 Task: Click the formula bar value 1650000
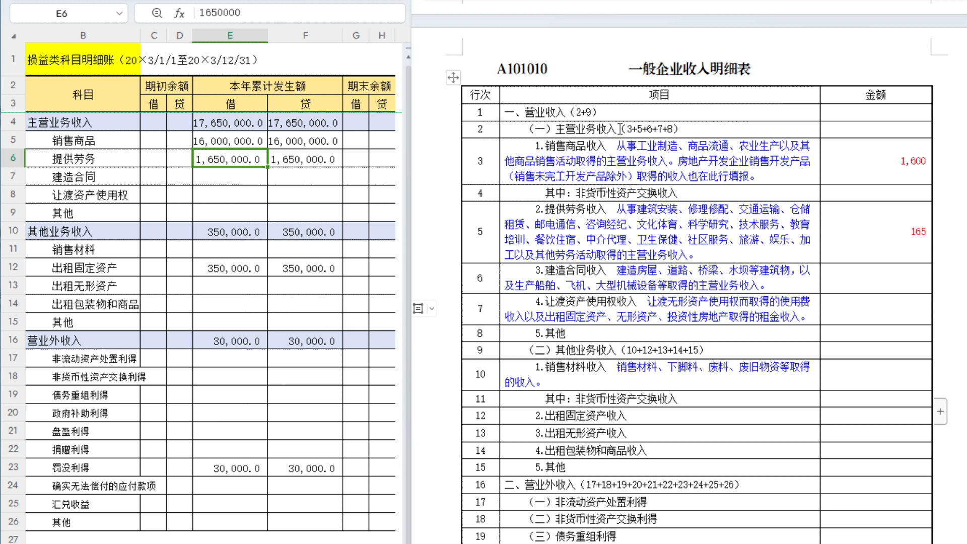click(220, 13)
